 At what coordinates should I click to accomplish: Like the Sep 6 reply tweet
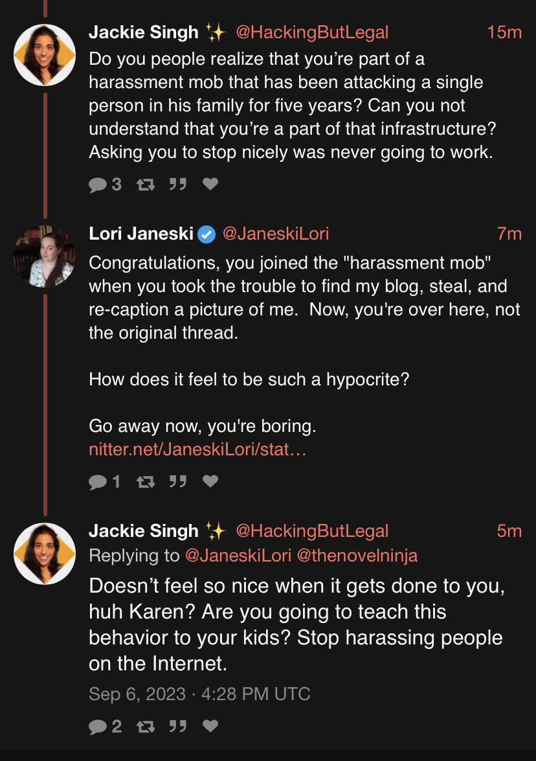[210, 726]
